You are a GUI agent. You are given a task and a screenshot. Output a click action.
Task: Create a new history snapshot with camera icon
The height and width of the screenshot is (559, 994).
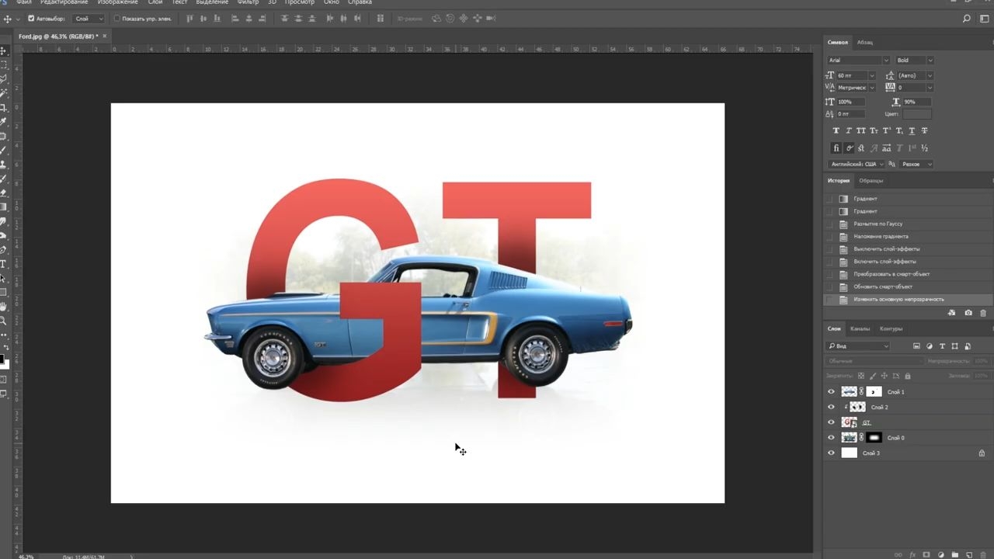coord(968,313)
